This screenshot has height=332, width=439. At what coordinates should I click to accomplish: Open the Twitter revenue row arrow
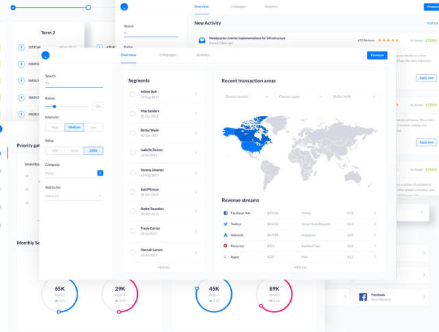click(x=375, y=224)
